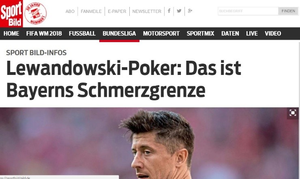Select the FIFA WM 2018 menu
300x179 pixels.
pyautogui.click(x=44, y=34)
